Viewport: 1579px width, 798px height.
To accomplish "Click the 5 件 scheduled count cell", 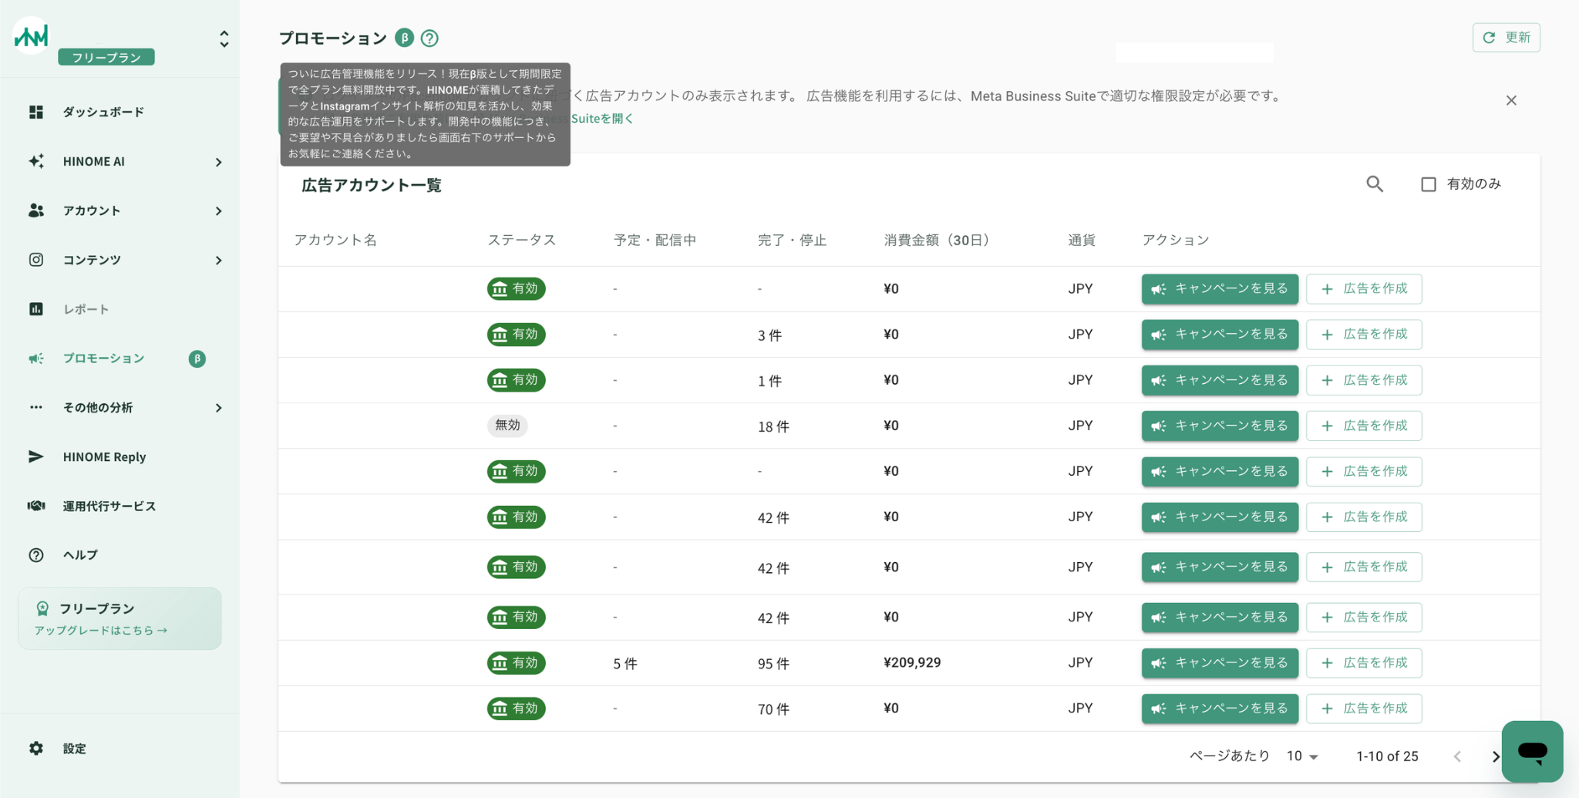I will [625, 664].
